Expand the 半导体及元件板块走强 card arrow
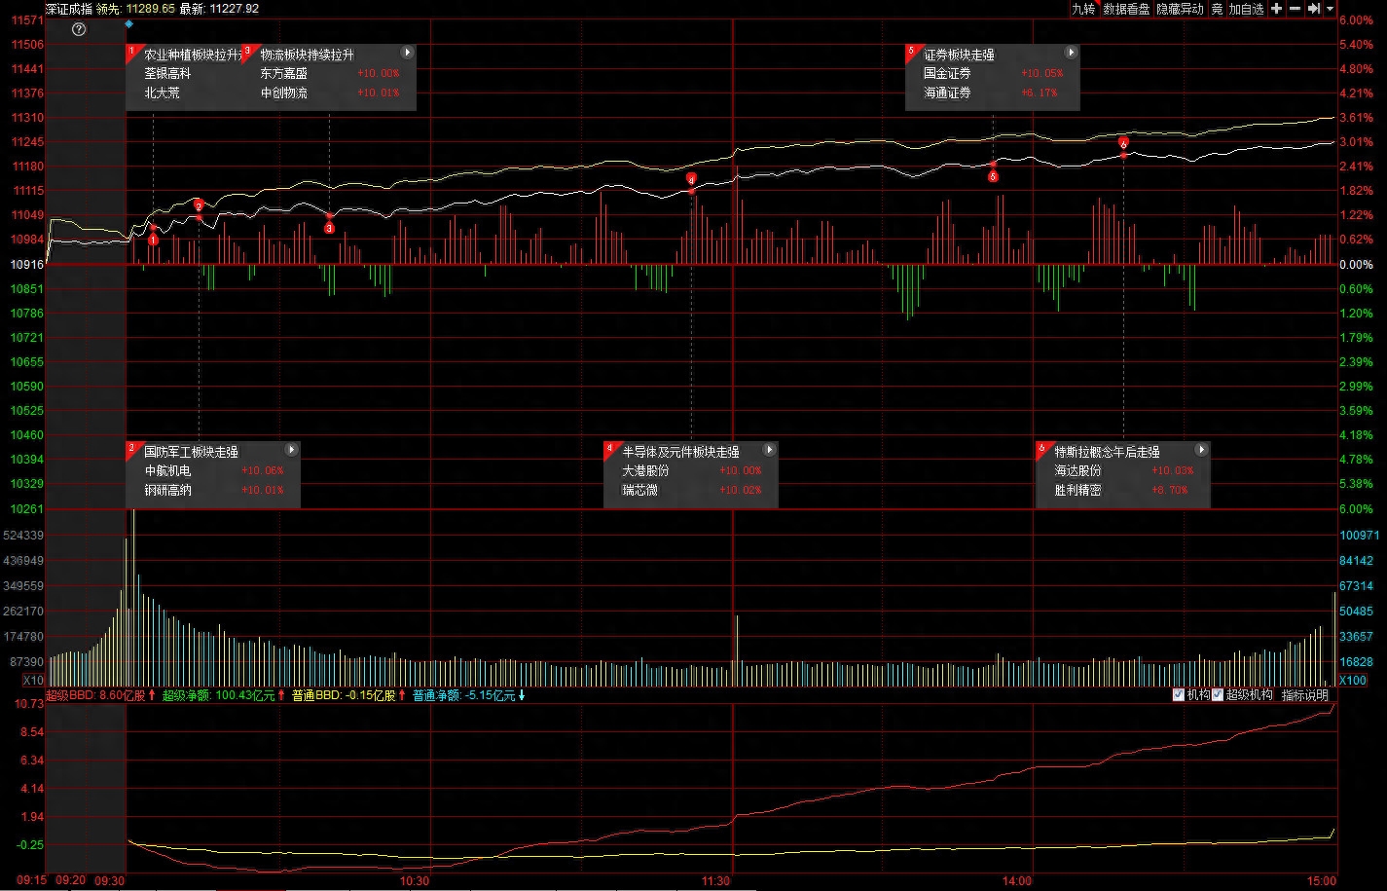Viewport: 1387px width, 891px height. pyautogui.click(x=769, y=450)
